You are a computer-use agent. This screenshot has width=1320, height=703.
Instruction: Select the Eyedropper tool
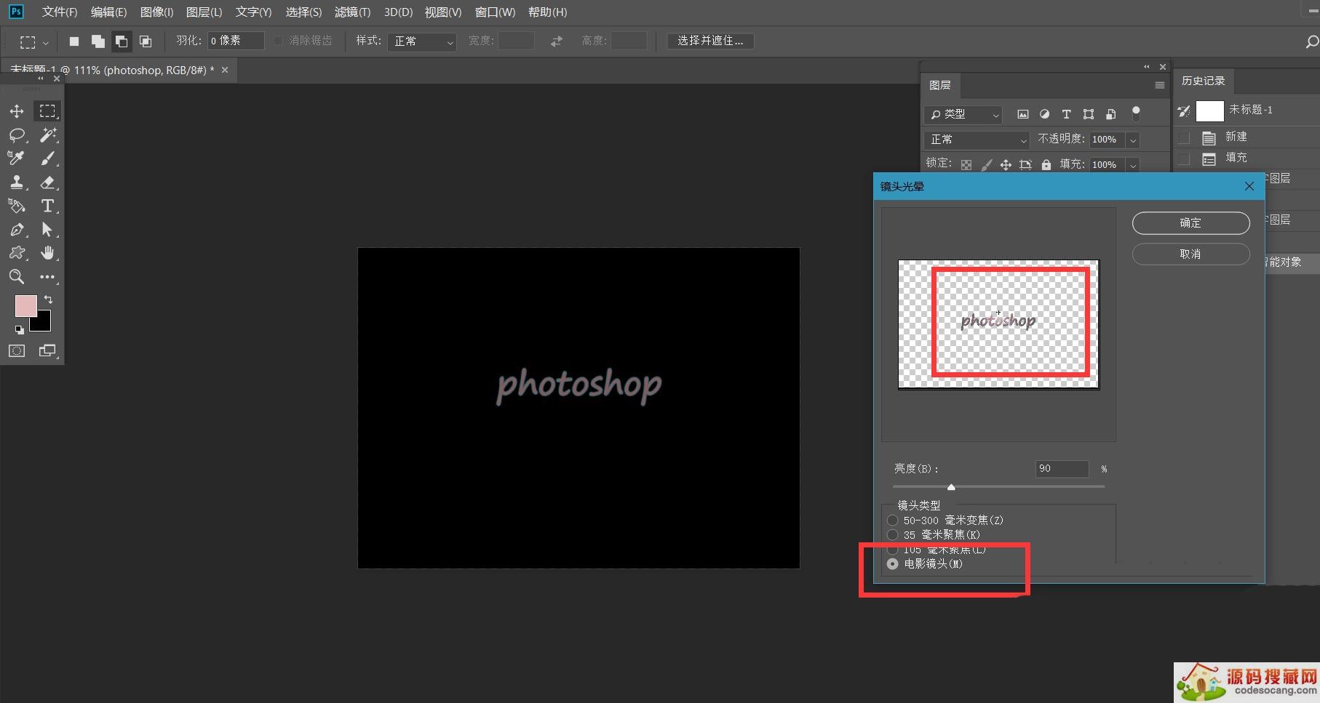[17, 158]
